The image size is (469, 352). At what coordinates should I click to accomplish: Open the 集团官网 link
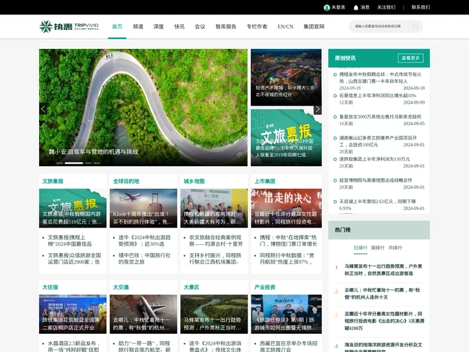314,27
